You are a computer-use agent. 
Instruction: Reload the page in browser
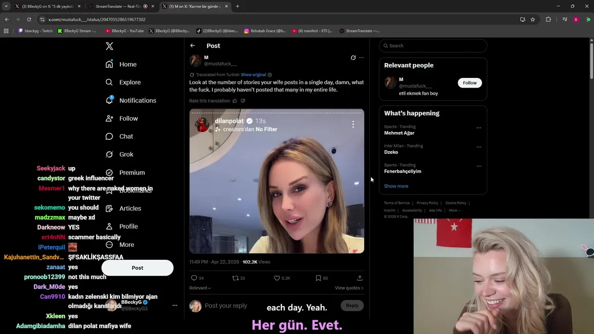click(x=29, y=19)
